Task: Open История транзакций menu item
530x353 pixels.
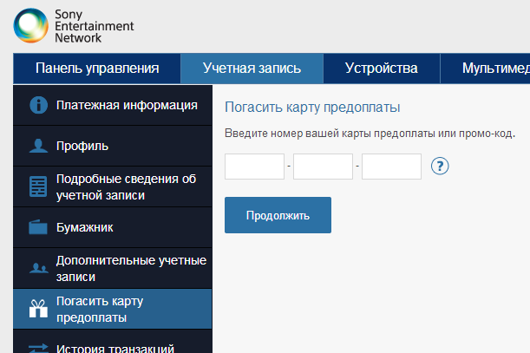Action: coord(113,342)
